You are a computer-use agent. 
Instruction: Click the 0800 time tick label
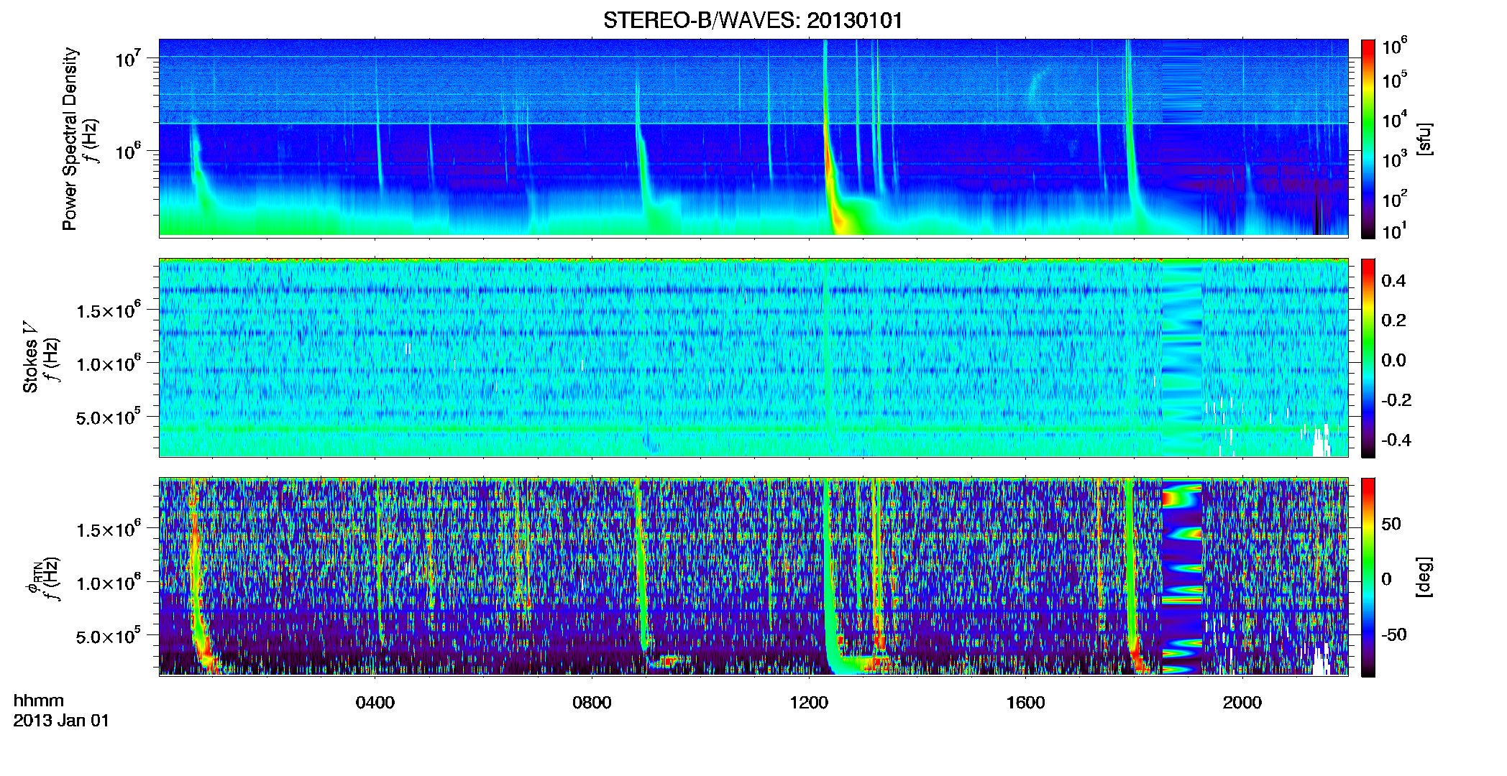592,703
